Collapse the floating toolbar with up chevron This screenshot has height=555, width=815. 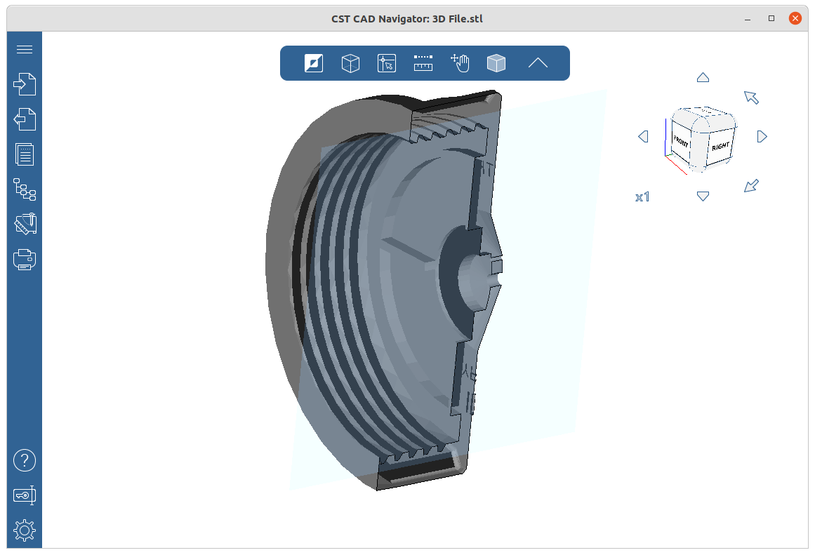point(538,63)
